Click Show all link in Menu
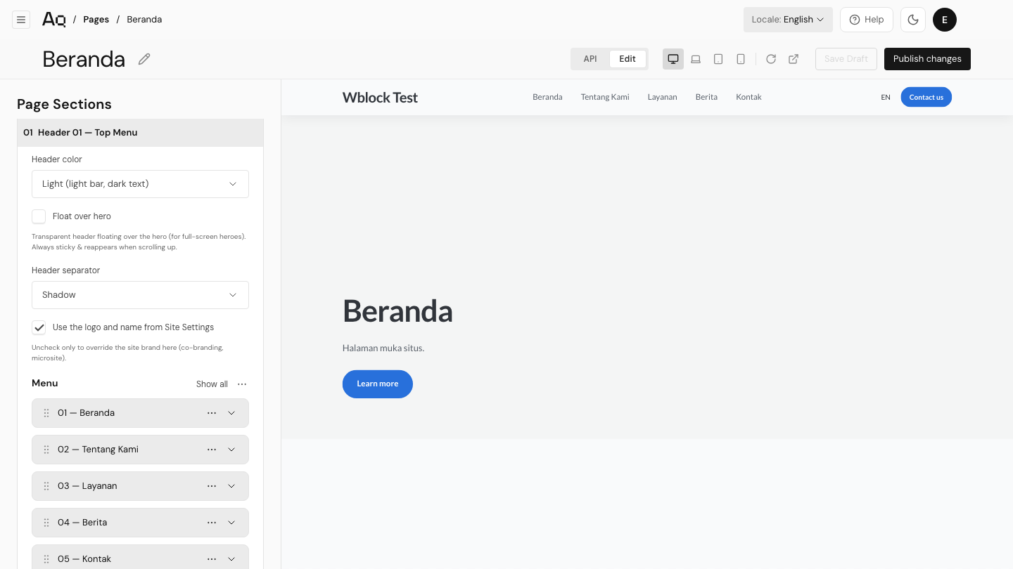This screenshot has width=1013, height=569. click(212, 384)
